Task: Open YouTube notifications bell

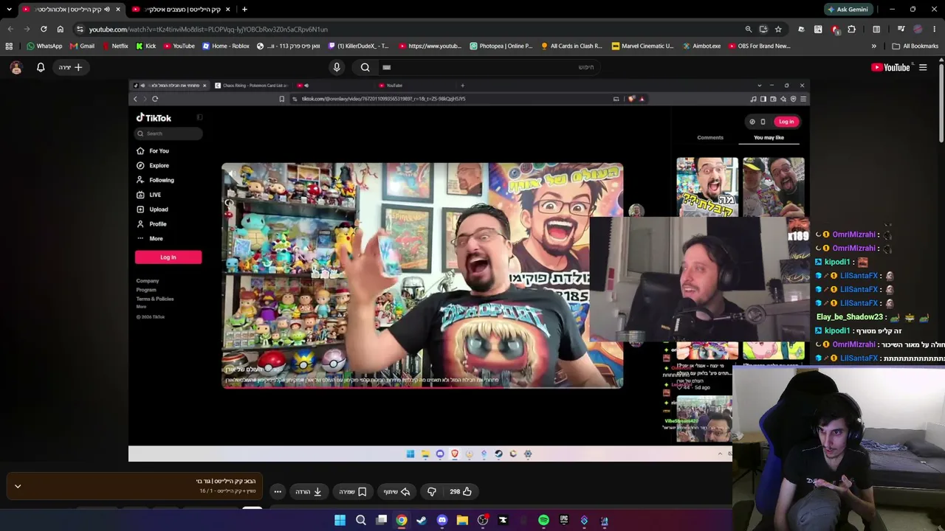Action: (41, 67)
